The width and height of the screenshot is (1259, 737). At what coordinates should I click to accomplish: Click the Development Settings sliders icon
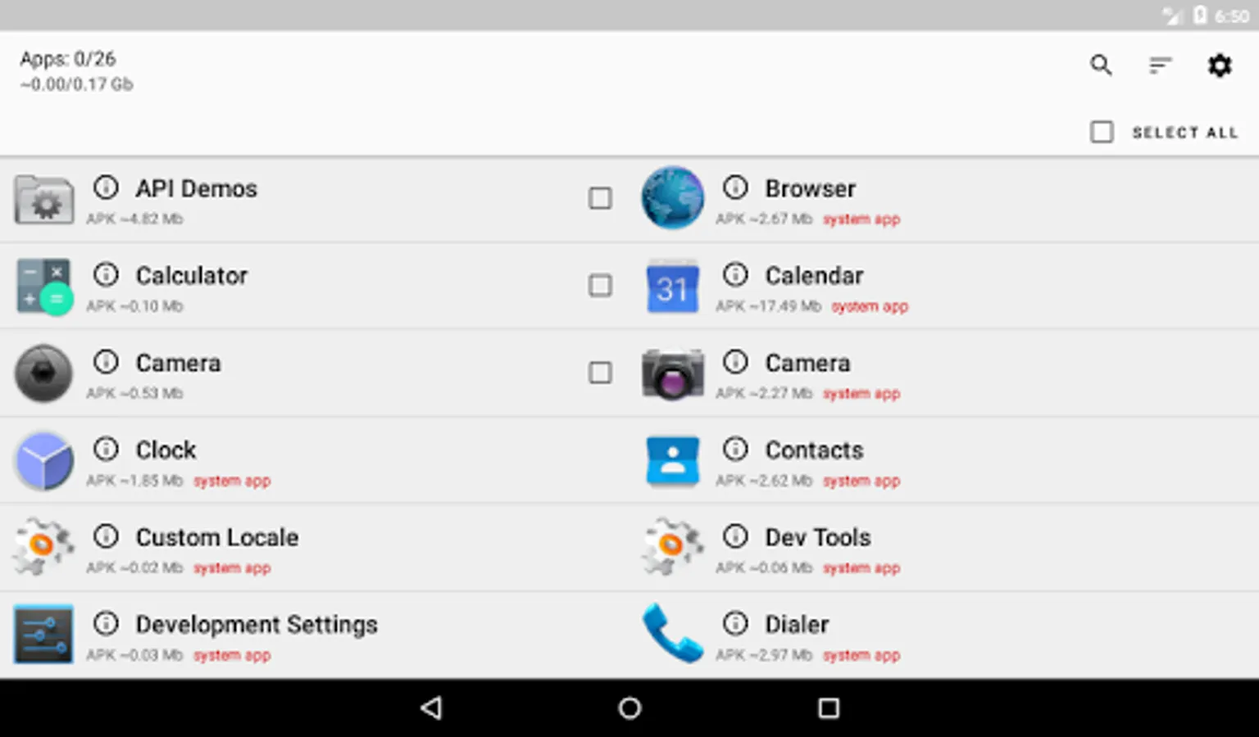click(44, 635)
